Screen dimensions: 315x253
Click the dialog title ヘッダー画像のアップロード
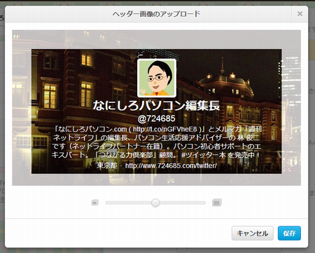click(x=156, y=14)
